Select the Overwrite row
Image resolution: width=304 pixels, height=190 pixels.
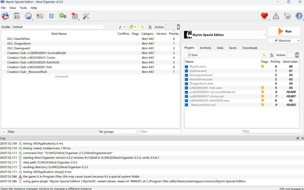[91, 77]
